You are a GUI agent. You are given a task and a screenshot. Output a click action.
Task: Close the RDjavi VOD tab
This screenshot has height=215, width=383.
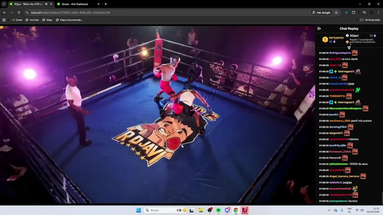click(51, 4)
